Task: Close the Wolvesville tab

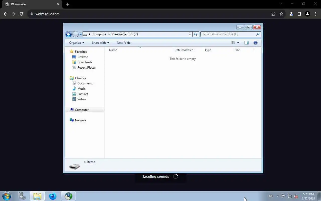Action: pos(58,4)
